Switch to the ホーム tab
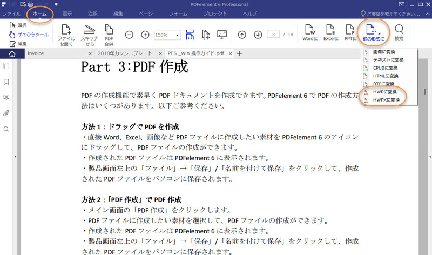 39,14
